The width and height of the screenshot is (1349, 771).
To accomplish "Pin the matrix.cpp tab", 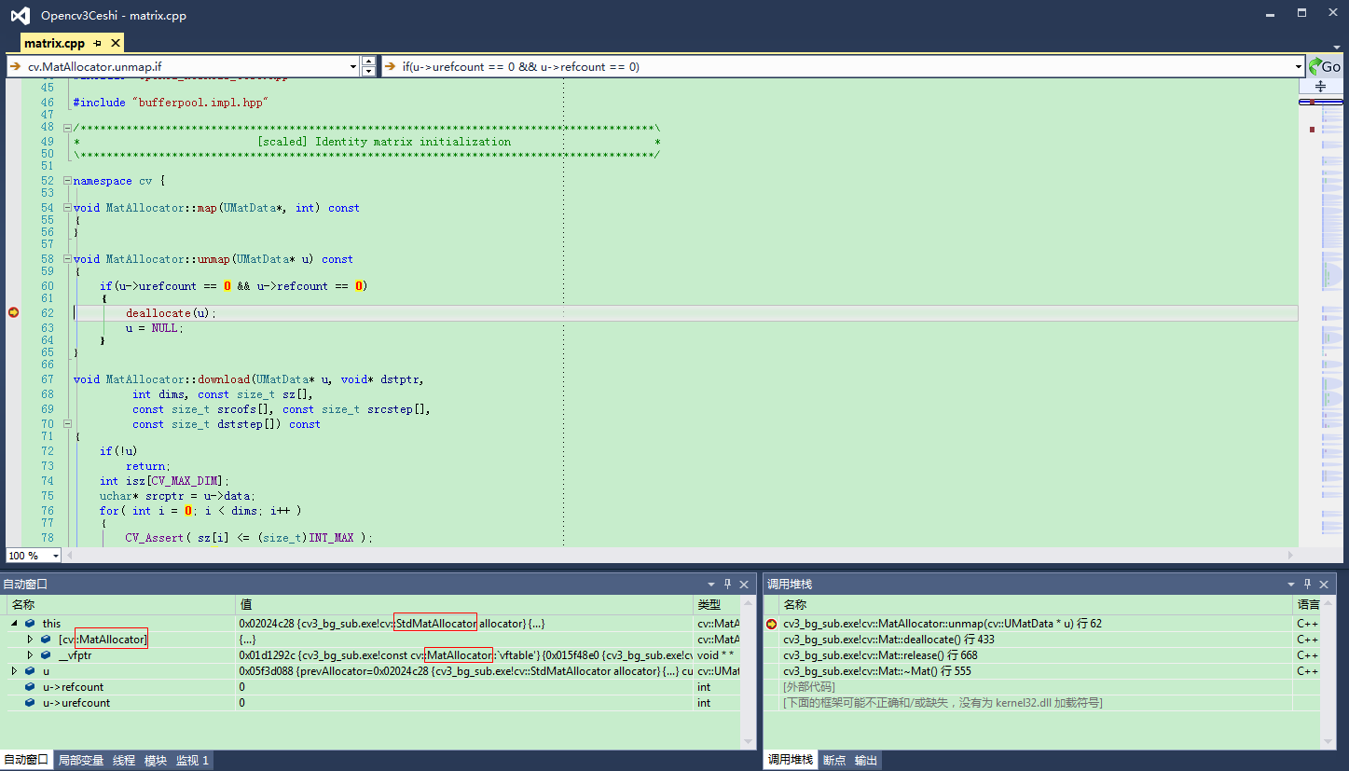I will (98, 44).
